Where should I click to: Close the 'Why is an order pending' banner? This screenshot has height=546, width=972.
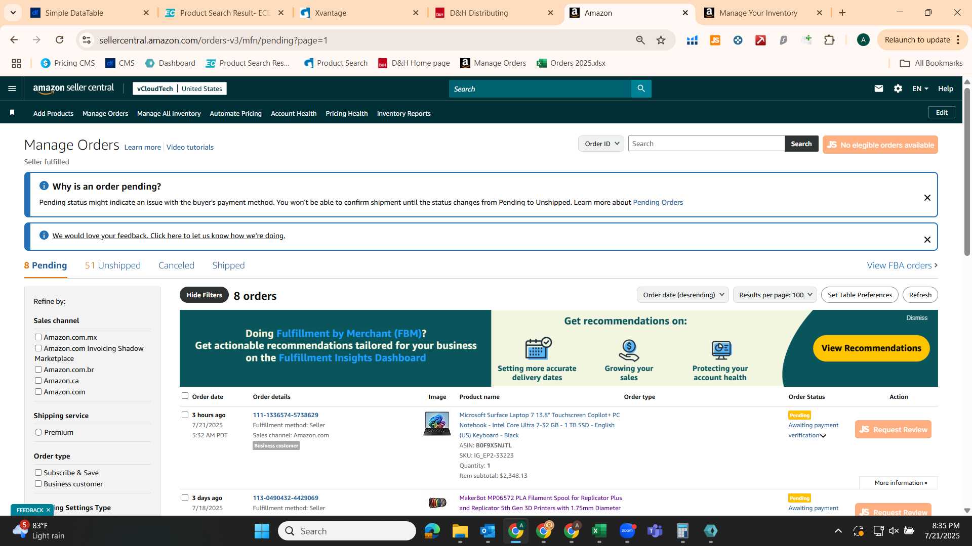tap(927, 198)
